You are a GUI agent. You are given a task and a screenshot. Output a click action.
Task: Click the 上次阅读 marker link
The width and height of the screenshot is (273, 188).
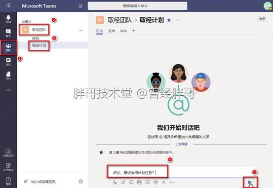point(182,144)
